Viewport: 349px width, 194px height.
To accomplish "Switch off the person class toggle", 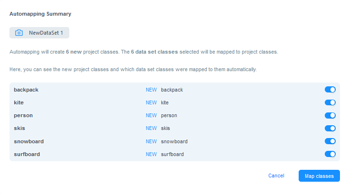I will coord(330,115).
